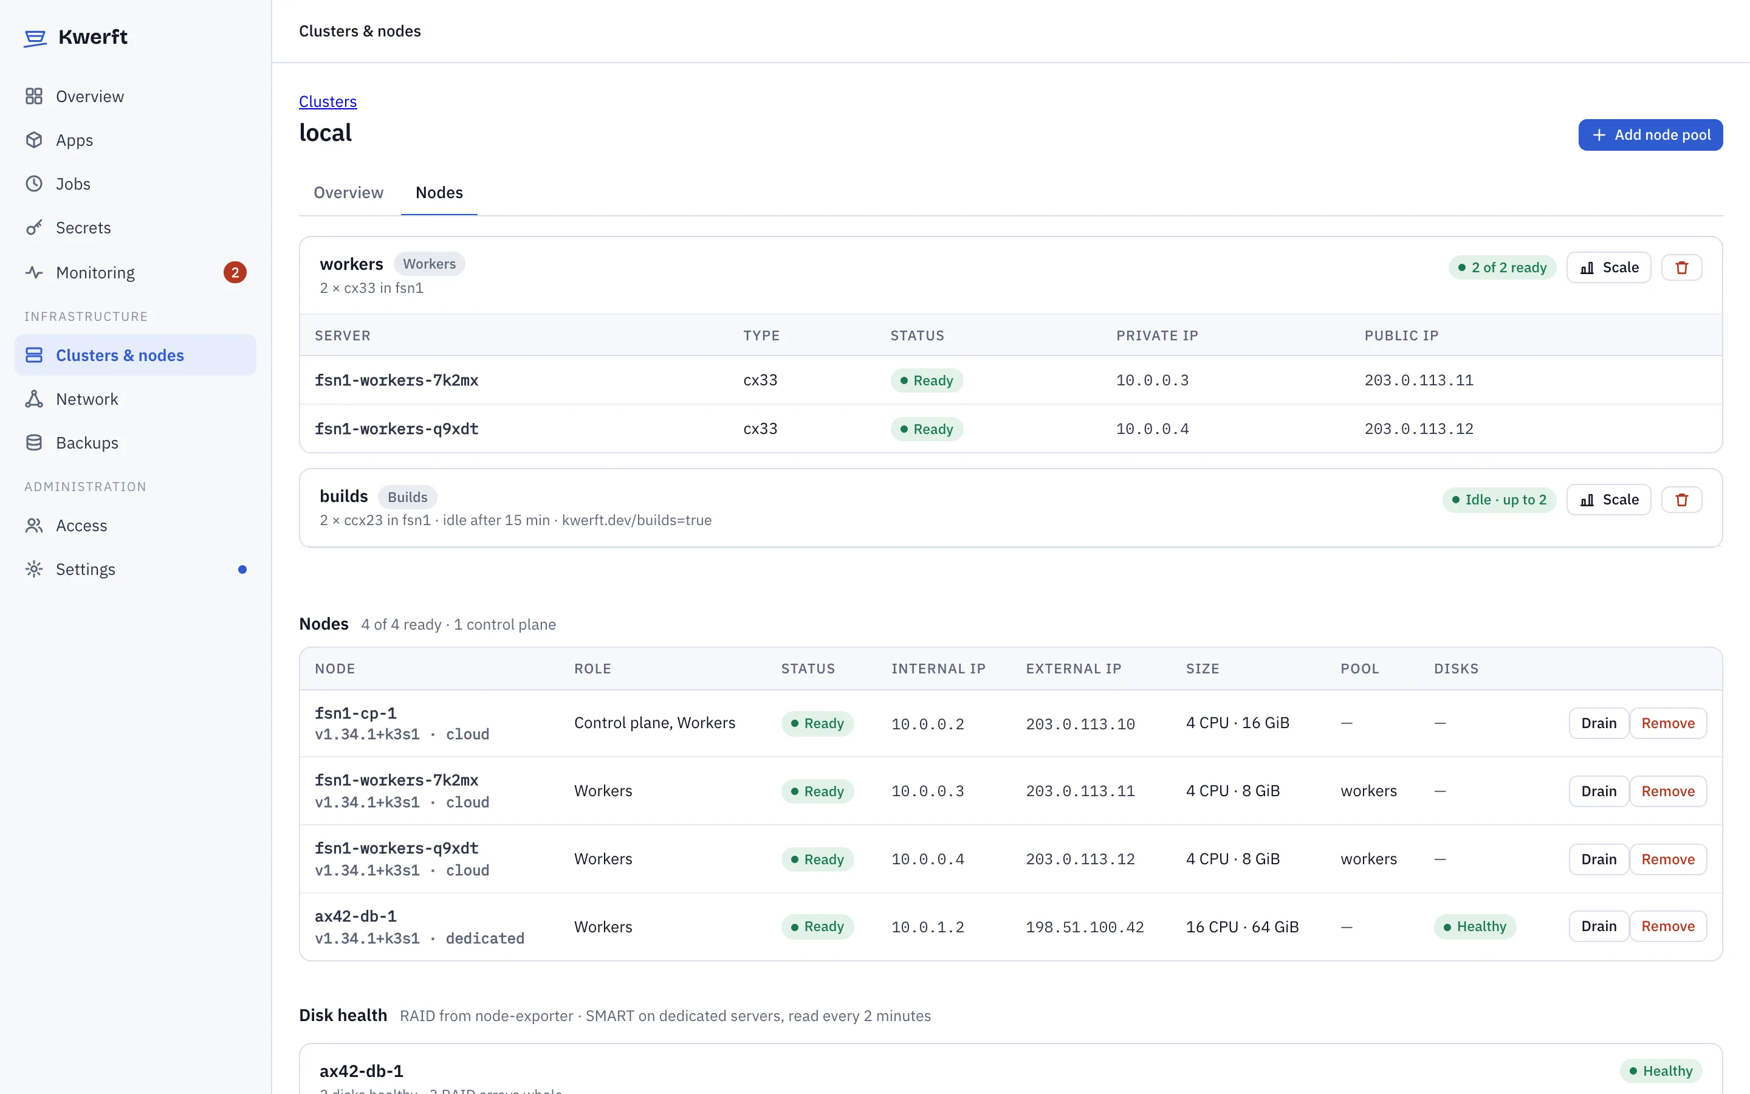Click internal IP 10.0.1.2

pyautogui.click(x=927, y=927)
